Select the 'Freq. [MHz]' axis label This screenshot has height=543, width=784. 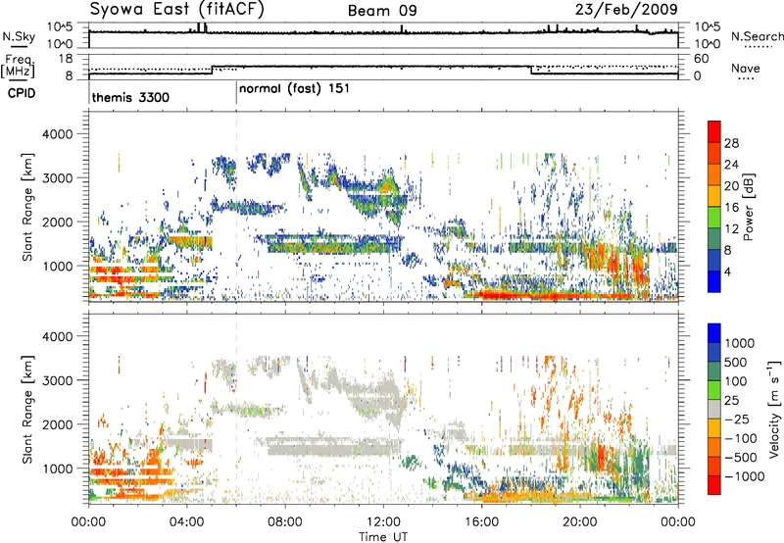pyautogui.click(x=18, y=66)
